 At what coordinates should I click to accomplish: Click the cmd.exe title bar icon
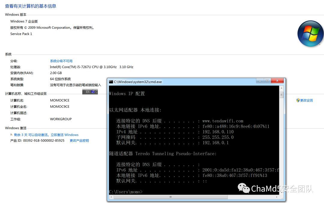tap(111, 82)
